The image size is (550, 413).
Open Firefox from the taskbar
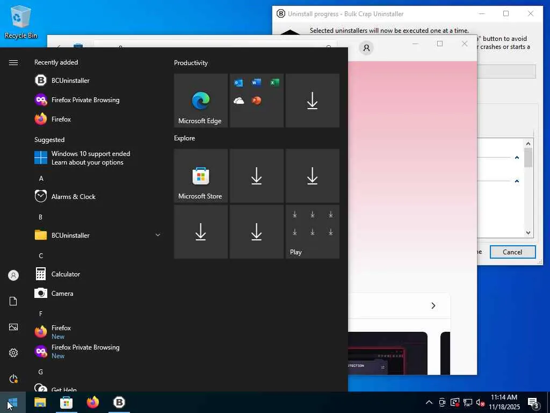click(x=92, y=402)
